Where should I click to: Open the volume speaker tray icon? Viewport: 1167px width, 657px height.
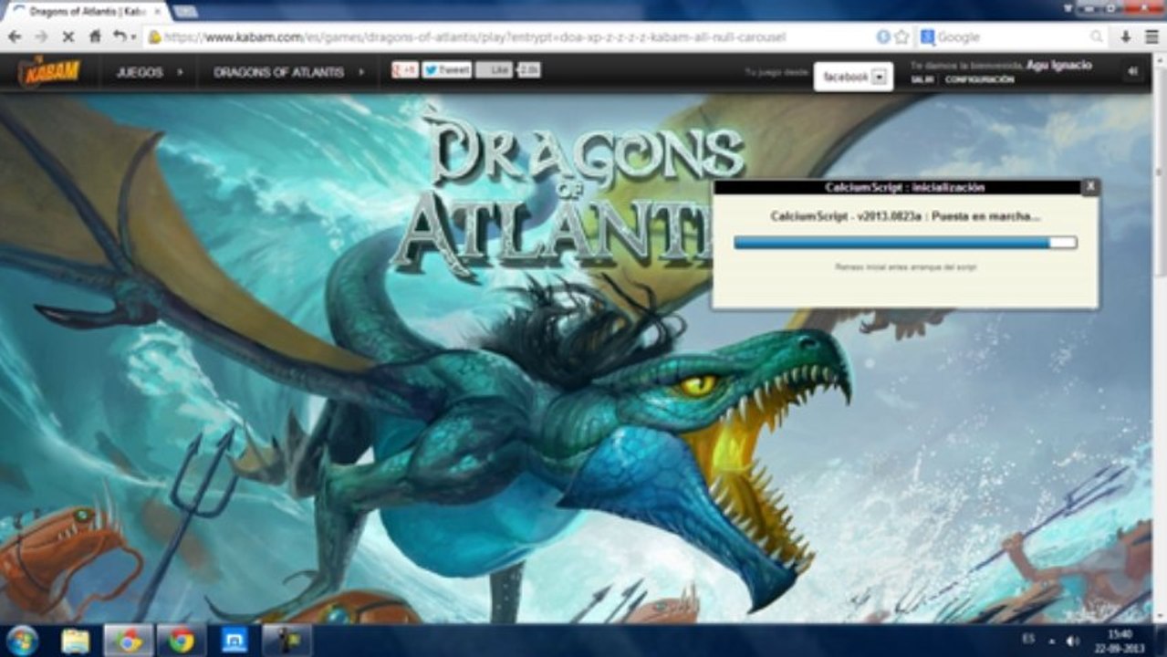(1073, 641)
